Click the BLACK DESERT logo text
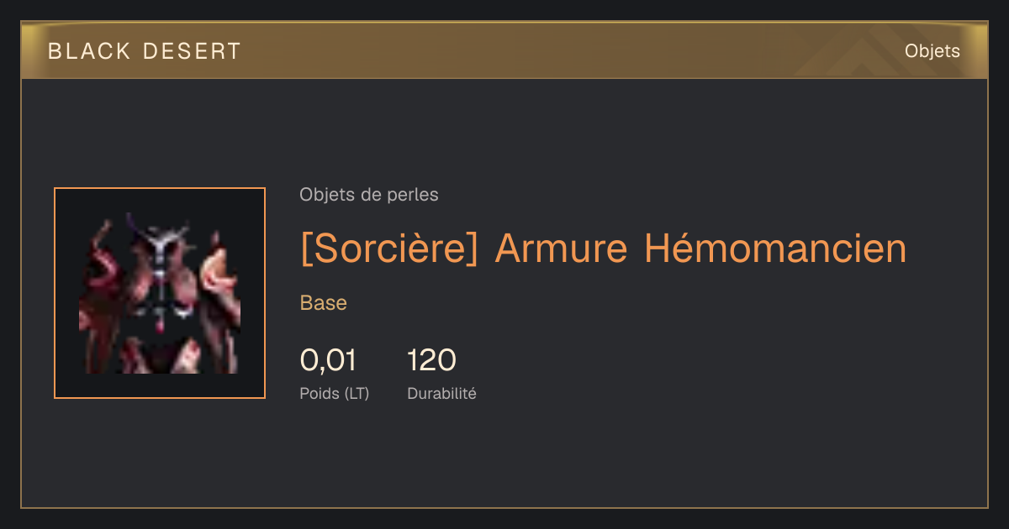The image size is (1009, 529). coord(145,51)
